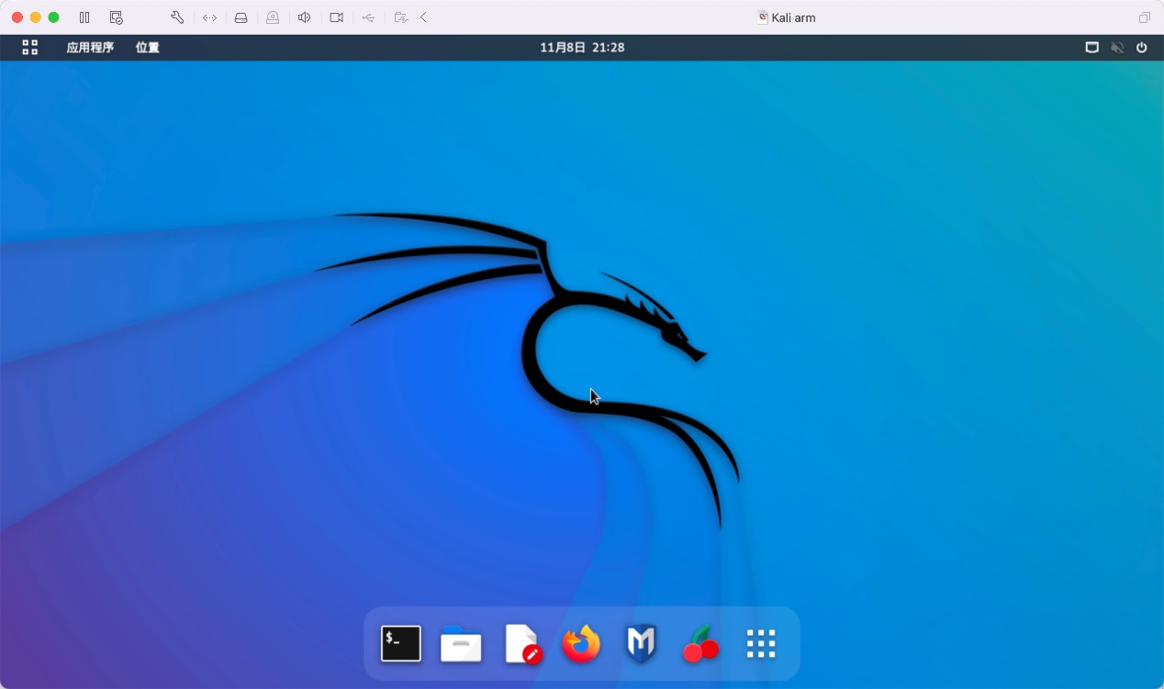
Task: Open the Activities overview grid icon
Action: click(x=30, y=48)
